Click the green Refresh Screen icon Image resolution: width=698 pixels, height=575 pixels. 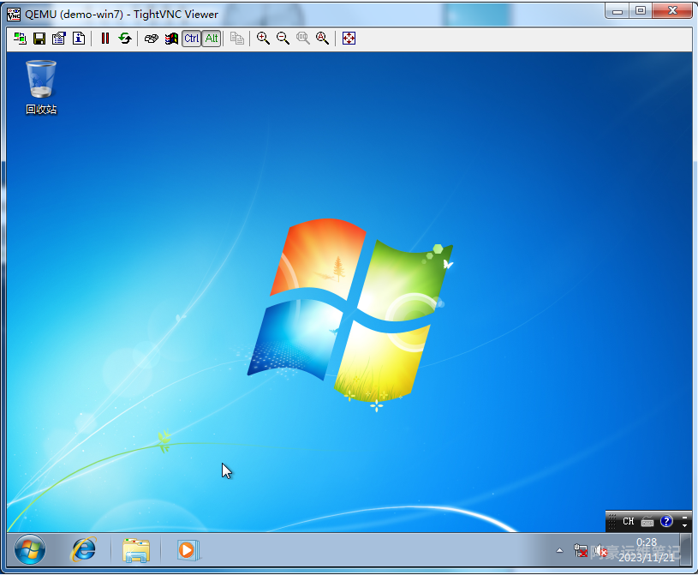tap(125, 39)
